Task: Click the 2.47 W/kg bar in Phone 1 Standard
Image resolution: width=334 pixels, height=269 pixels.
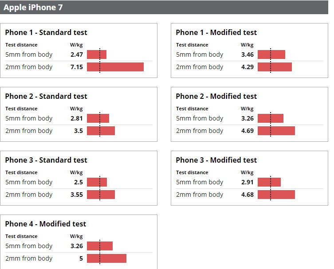Action: pos(97,55)
